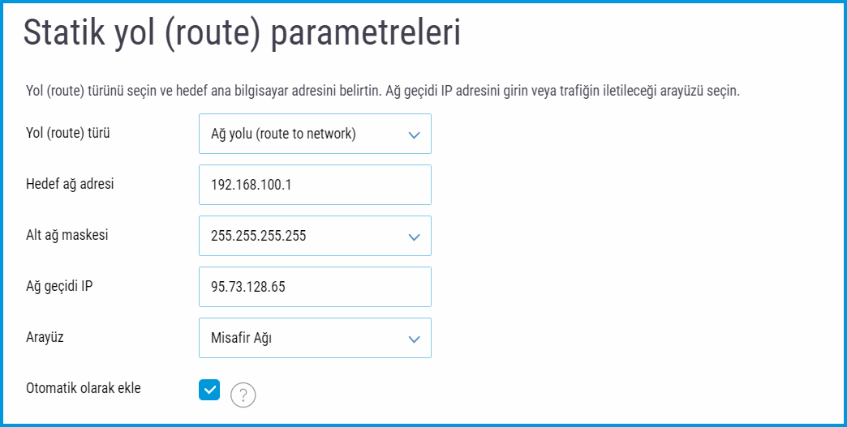Select the 'Alt ağ maskesi' label text
This screenshot has height=427, width=847.
(67, 235)
